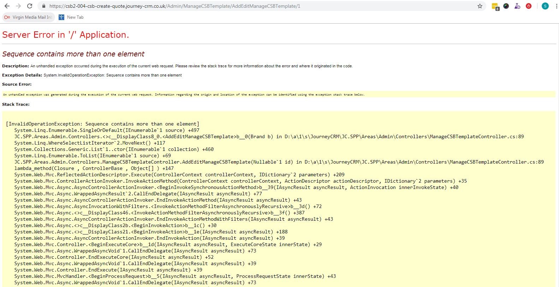Click the 'Source Error:' label

[x=17, y=84]
